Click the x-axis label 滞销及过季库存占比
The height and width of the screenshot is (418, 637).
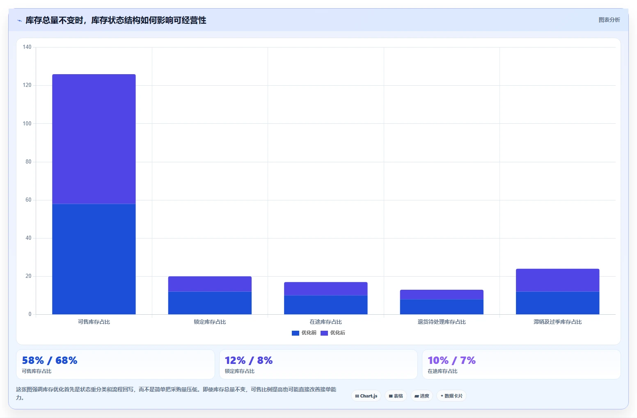coord(558,322)
